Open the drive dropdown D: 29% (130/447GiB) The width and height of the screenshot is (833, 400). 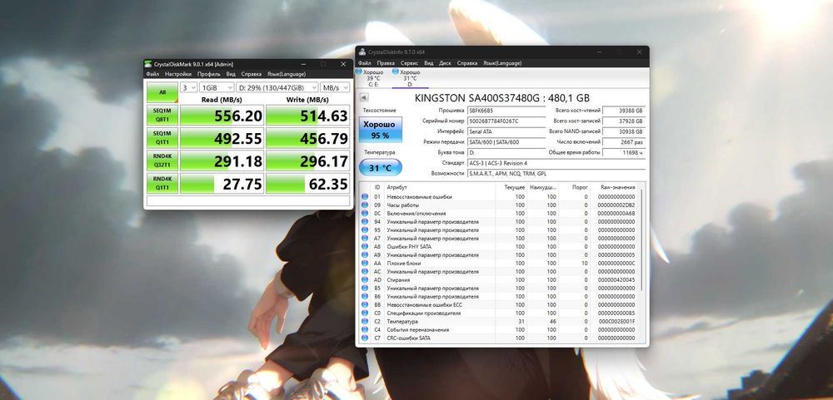click(277, 87)
